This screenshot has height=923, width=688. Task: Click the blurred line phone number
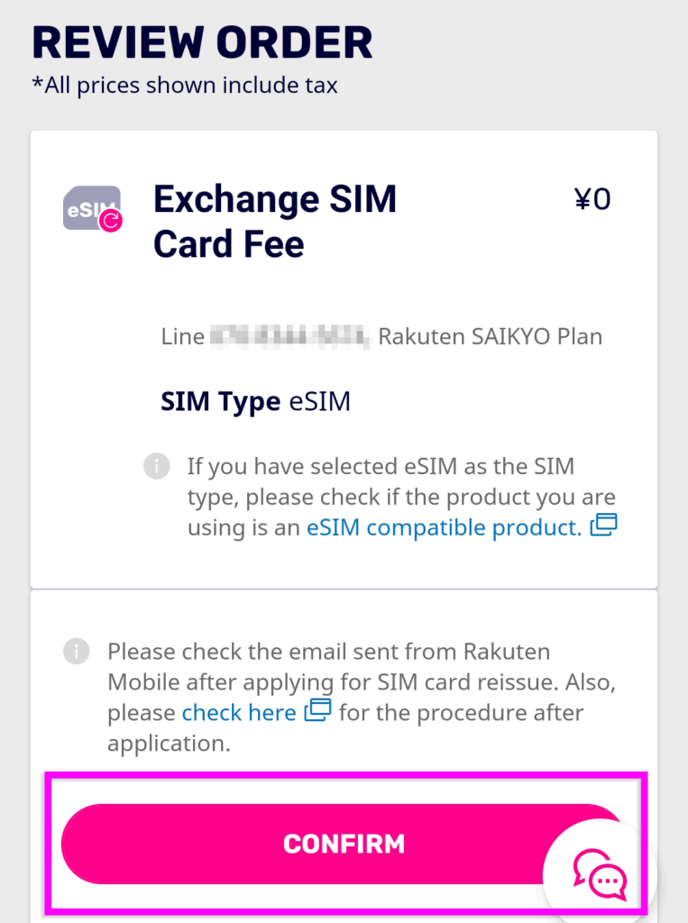[290, 337]
